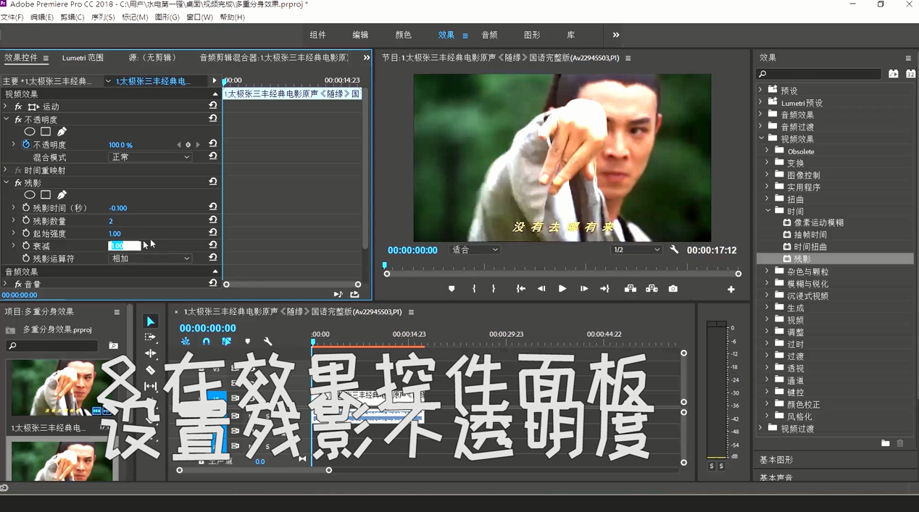Image resolution: width=919 pixels, height=512 pixels.
Task: Step back one frame in program monitor
Action: pos(541,288)
